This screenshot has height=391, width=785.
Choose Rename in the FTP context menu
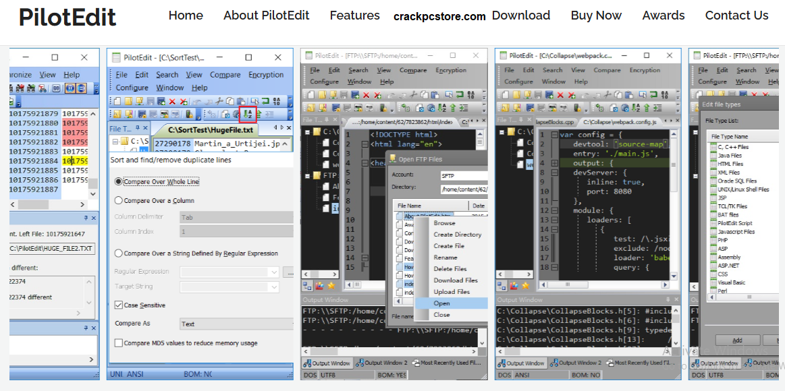[x=445, y=257]
